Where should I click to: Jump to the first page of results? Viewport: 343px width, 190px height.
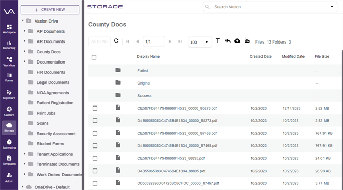[127, 41]
